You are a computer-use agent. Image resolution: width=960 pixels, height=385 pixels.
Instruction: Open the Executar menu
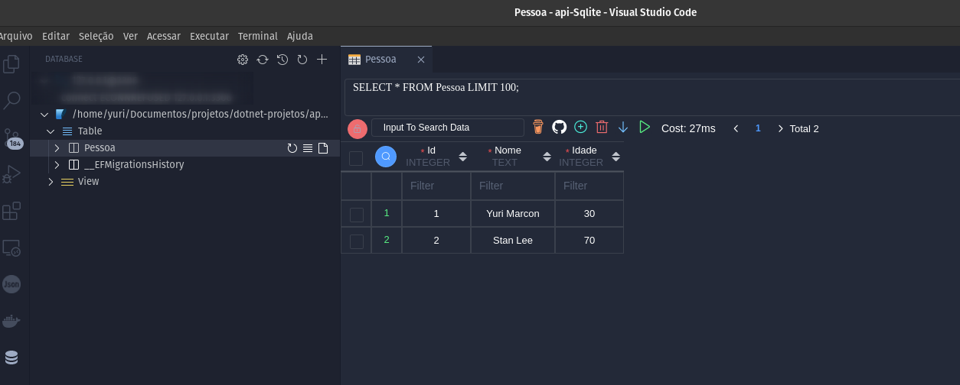point(209,36)
